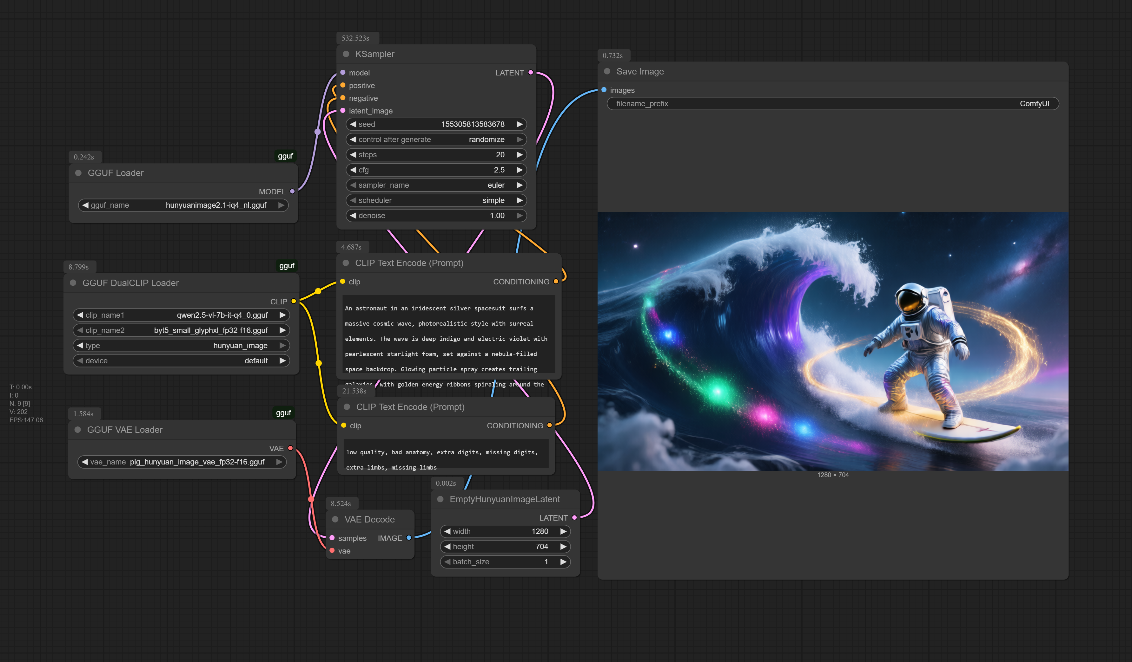Click the KSampler LATENT output socket

click(531, 72)
